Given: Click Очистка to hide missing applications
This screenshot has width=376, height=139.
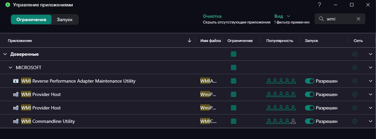Looking at the screenshot, I should [x=212, y=16].
